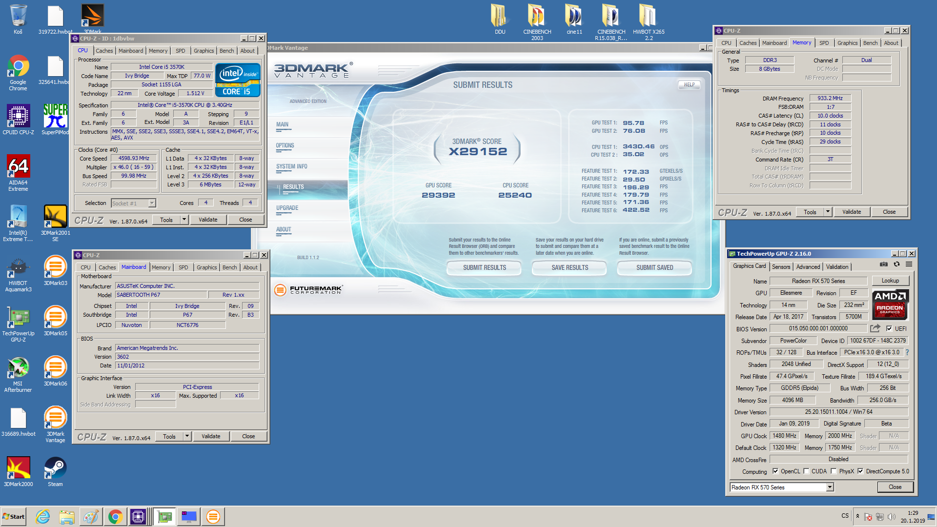Click the HELP button in 3DMark Vantage

[689, 84]
